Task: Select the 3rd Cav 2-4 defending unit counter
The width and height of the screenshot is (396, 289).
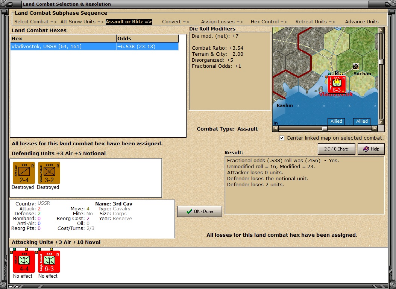Action: coord(24,173)
